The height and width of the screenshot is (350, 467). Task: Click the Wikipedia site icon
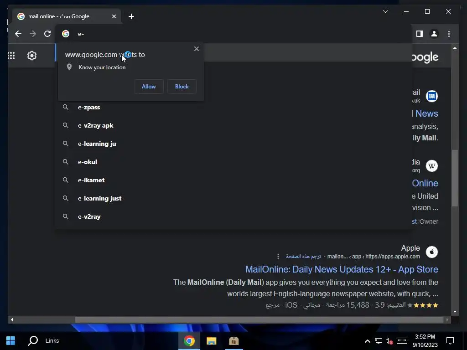click(x=432, y=166)
